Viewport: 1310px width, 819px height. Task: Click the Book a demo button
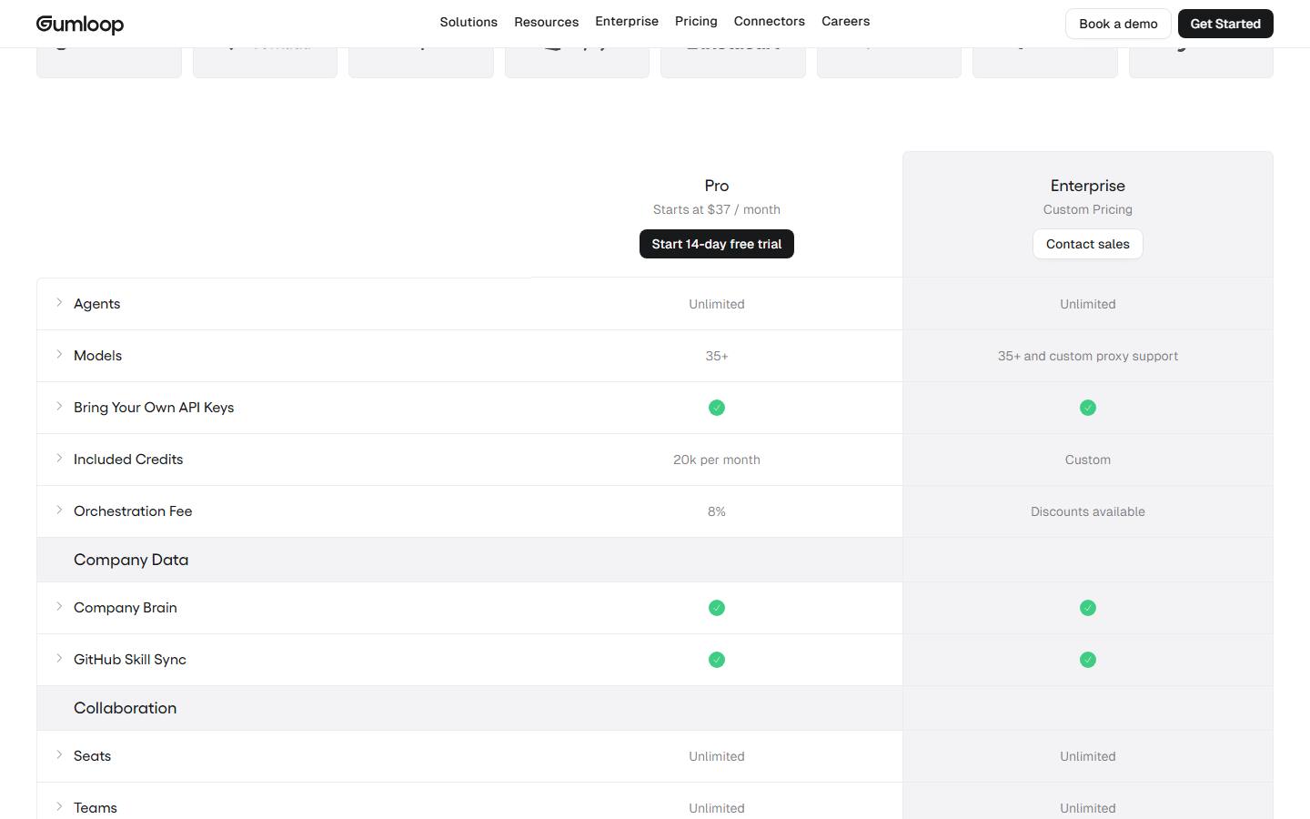[x=1118, y=24]
